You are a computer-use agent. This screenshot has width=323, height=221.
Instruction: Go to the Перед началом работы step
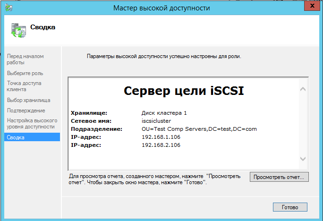[25, 59]
